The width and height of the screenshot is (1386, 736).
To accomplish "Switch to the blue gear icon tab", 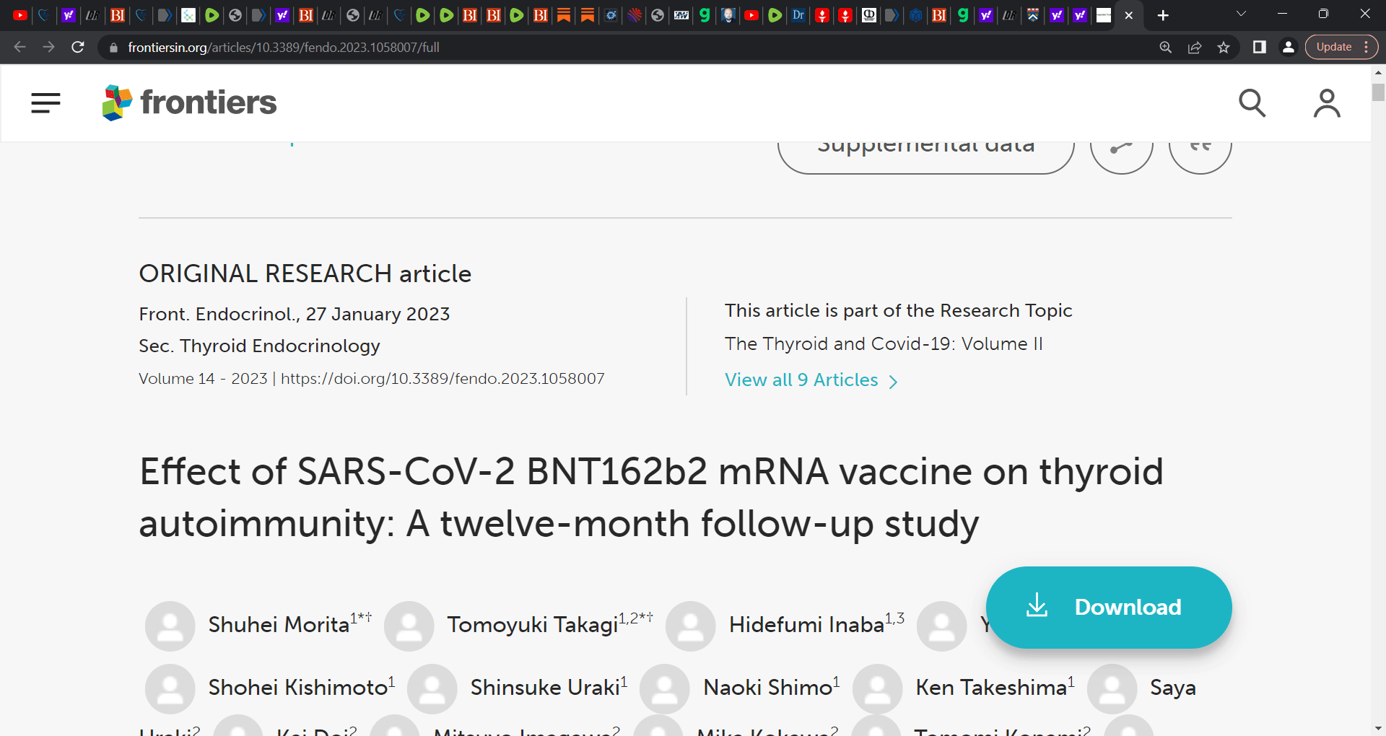I will coord(611,15).
